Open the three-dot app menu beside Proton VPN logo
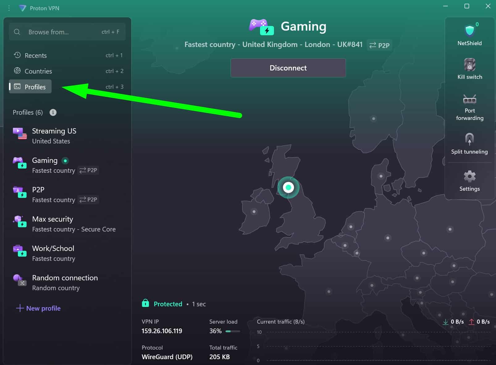This screenshot has width=496, height=365. (9, 8)
